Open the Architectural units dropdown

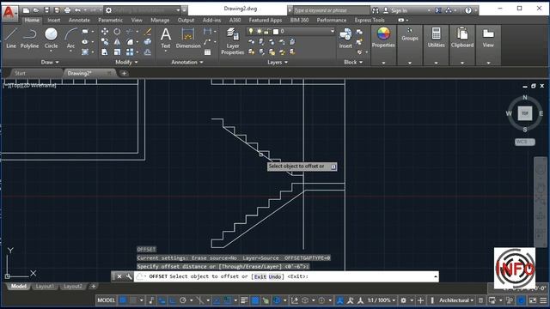(456, 300)
